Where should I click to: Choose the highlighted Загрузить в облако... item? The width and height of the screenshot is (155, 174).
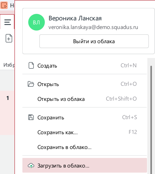click(x=85, y=165)
